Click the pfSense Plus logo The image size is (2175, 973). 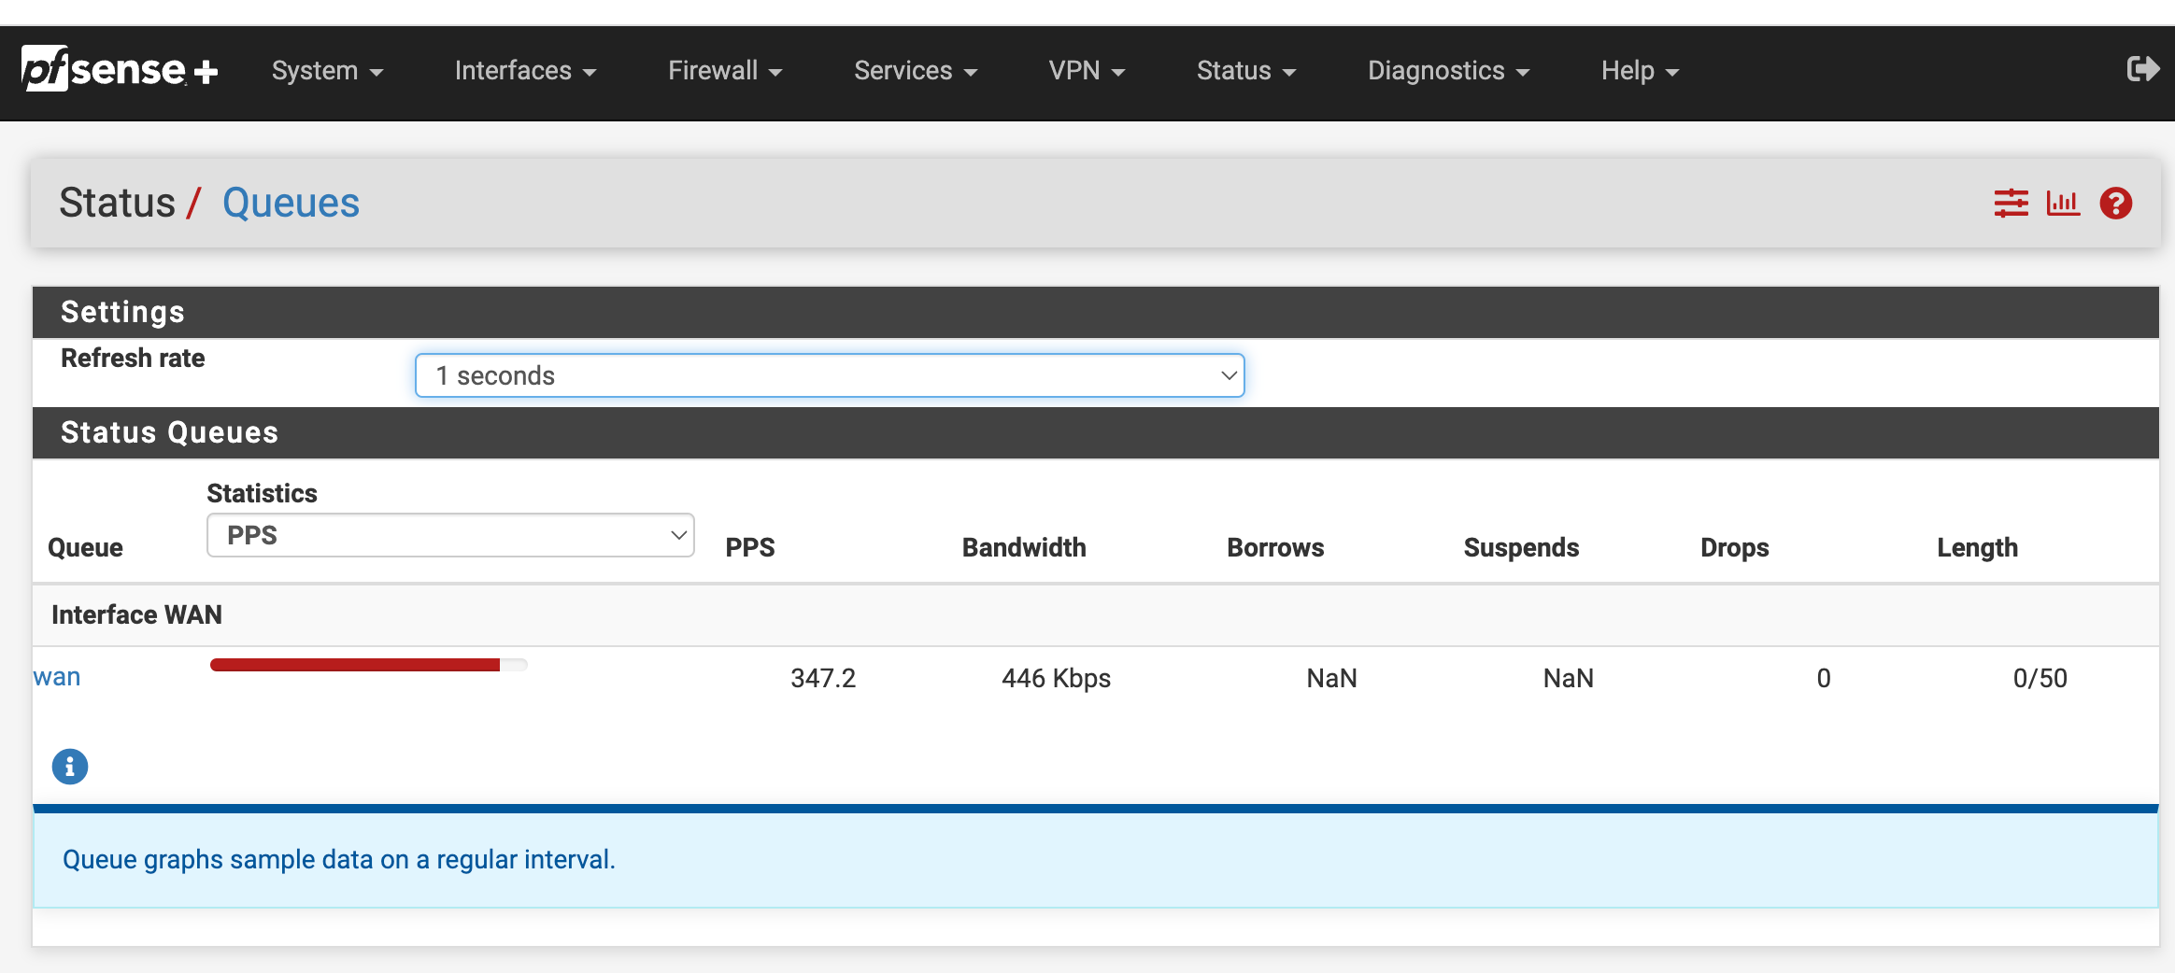(x=120, y=70)
